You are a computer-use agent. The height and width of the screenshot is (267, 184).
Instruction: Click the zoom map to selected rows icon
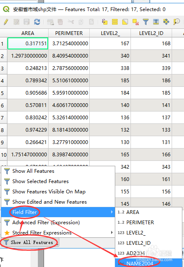177,22
